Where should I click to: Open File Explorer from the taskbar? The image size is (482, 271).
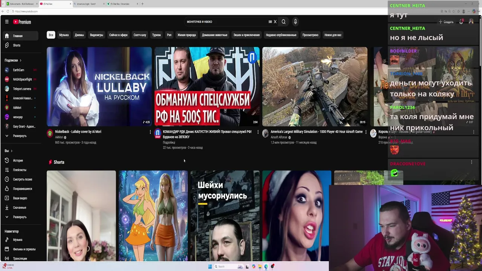(260, 266)
